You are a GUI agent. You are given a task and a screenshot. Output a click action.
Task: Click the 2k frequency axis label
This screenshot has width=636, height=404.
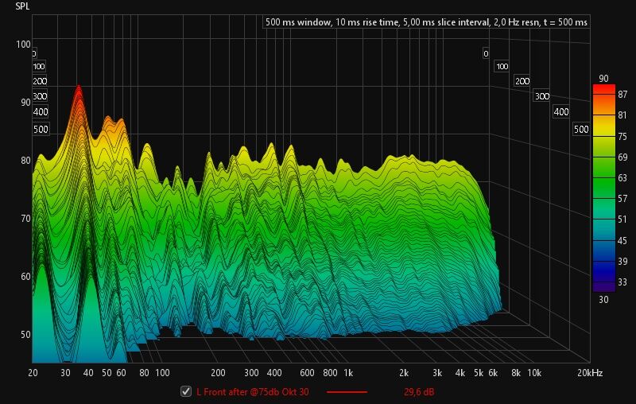tap(404, 373)
